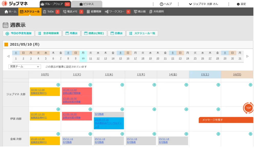Screen dimensions: 256x148
Task: Click the 空き時間検索 button
Action: pyautogui.click(x=48, y=33)
